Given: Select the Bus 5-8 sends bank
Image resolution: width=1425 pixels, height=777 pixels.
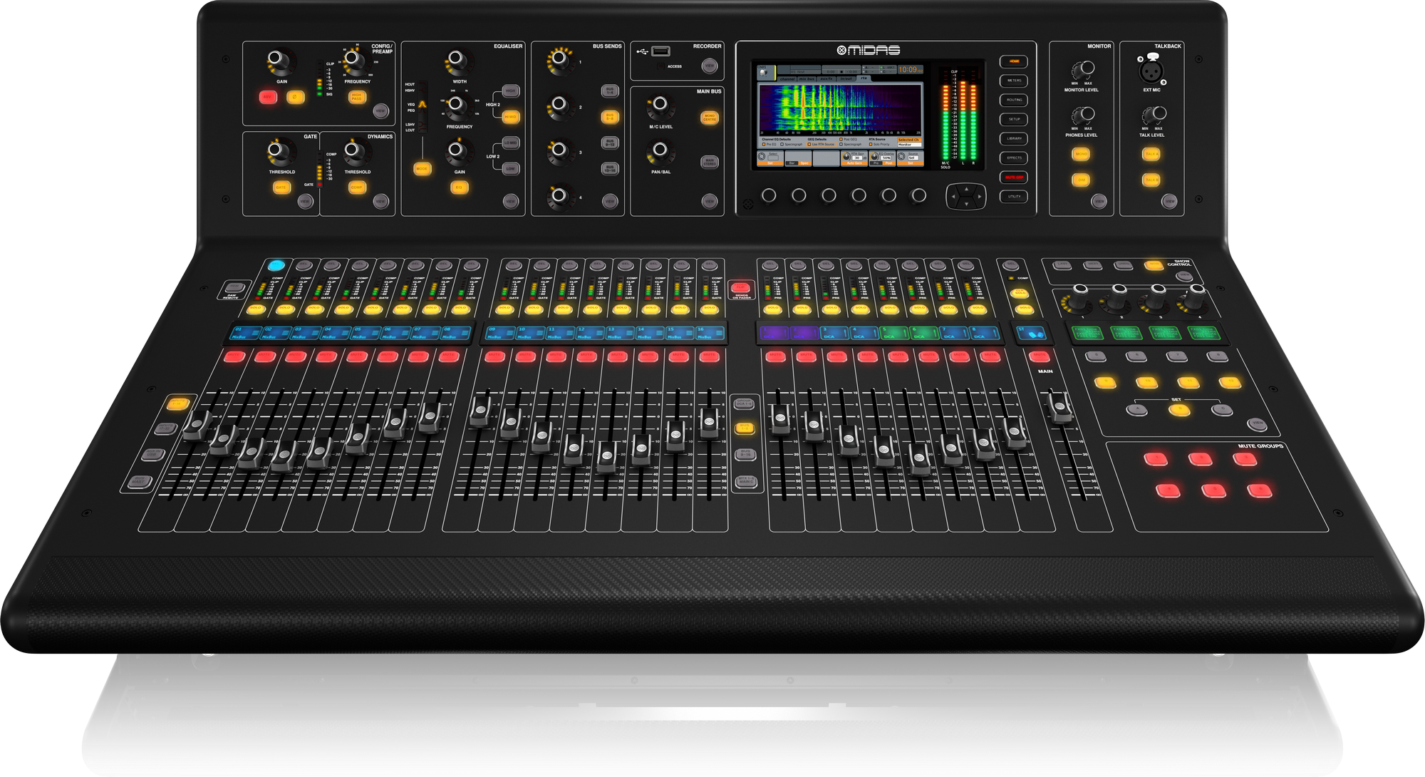Looking at the screenshot, I should [x=609, y=117].
